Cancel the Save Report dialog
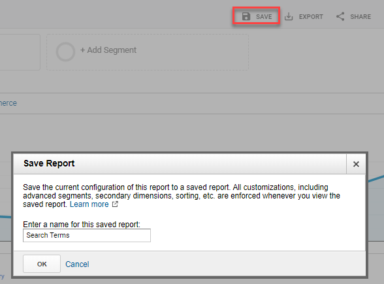This screenshot has width=384, height=284. coord(77,264)
